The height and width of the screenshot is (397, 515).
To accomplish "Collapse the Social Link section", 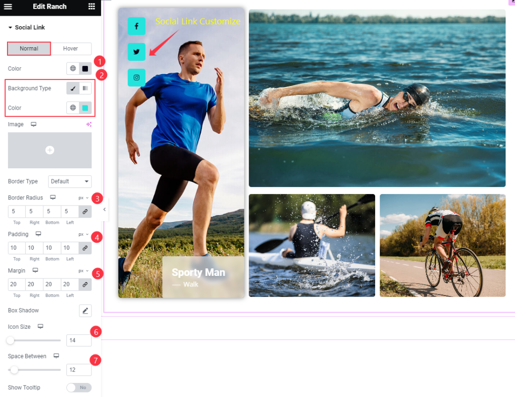I will (x=27, y=28).
